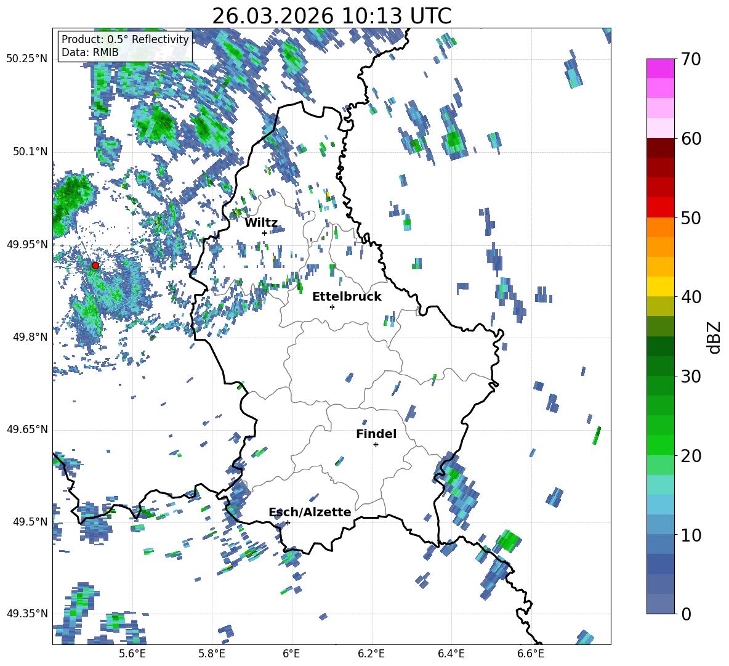Click the magenta swatch at colorbar top
Viewport: 729px width, 666px height.
660,69
